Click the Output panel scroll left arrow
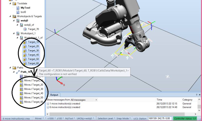 [48, 114]
